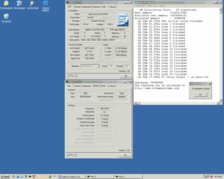Click processor Name field Intel Core 2 Duo E6700
Image resolution: width=224 pixels, height=179 pixels.
tap(98, 14)
